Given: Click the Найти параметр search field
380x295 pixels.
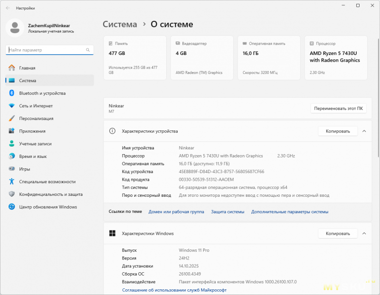Looking at the screenshot, I should [45, 50].
